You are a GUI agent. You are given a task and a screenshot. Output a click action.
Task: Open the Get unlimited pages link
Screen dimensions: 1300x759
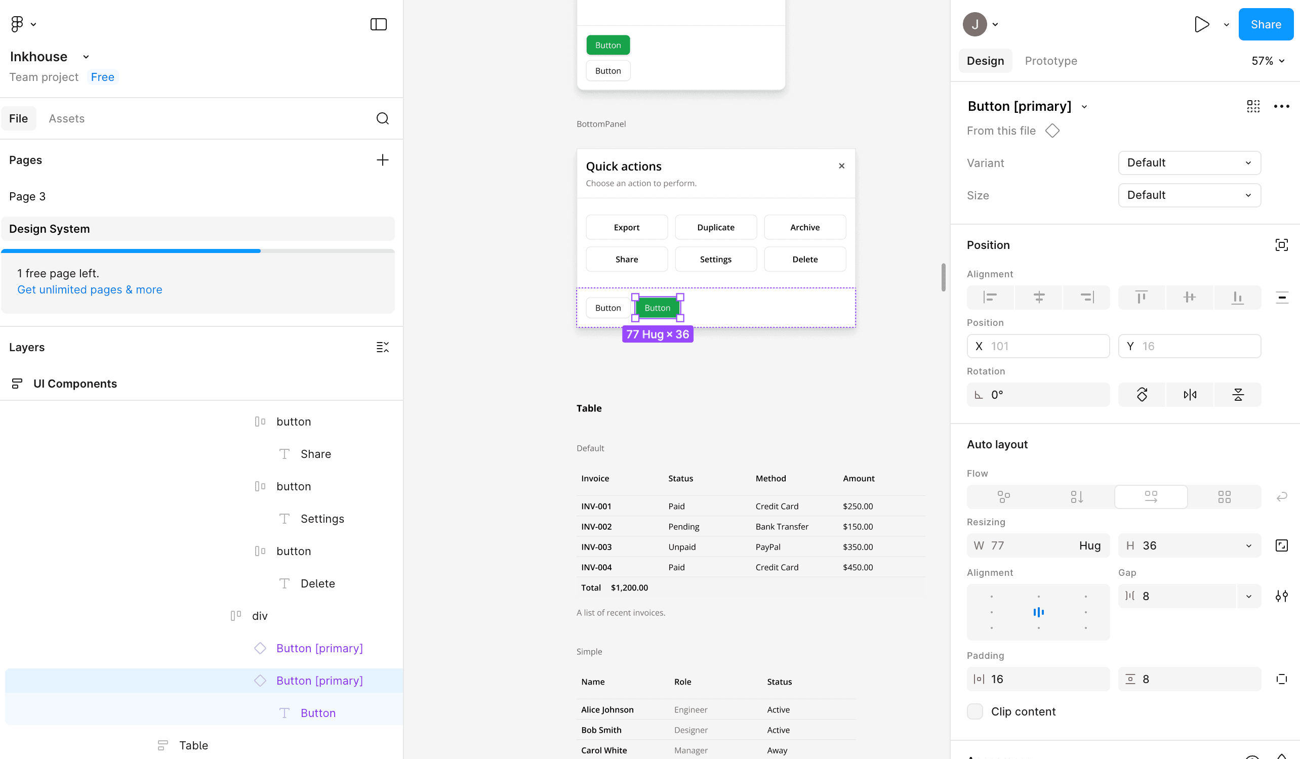[x=89, y=289]
